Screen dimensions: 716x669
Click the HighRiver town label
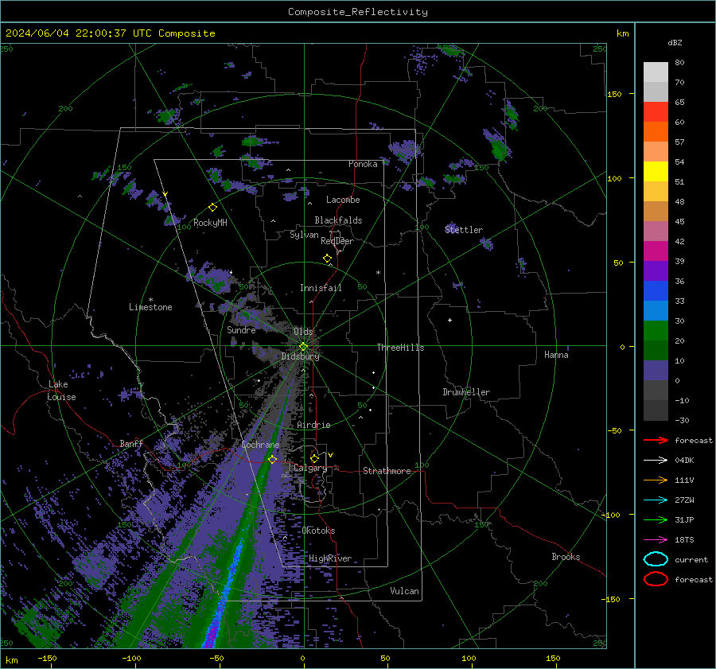tap(330, 558)
